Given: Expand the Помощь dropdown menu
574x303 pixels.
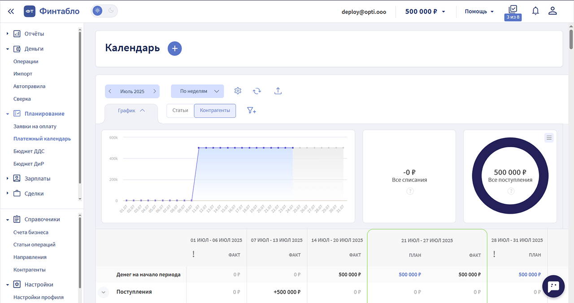Looking at the screenshot, I should [479, 11].
